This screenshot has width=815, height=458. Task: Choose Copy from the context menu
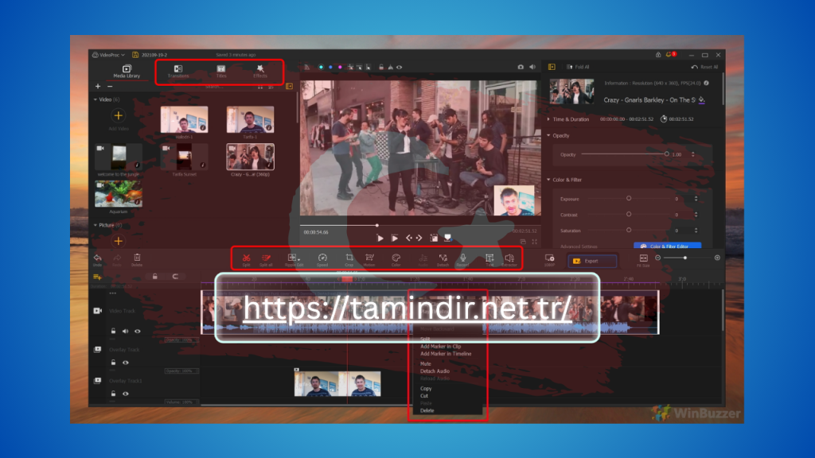(426, 388)
